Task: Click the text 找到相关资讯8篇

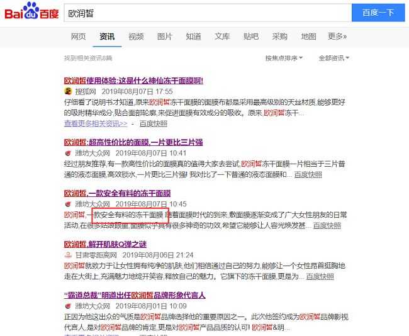Action: point(88,58)
